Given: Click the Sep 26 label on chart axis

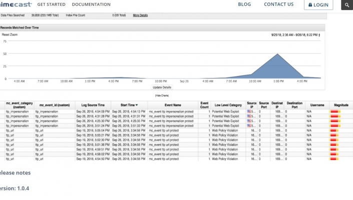Looking at the screenshot, I should [184, 81].
